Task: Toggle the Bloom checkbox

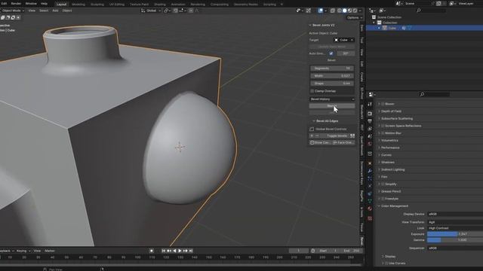Action: click(383, 104)
